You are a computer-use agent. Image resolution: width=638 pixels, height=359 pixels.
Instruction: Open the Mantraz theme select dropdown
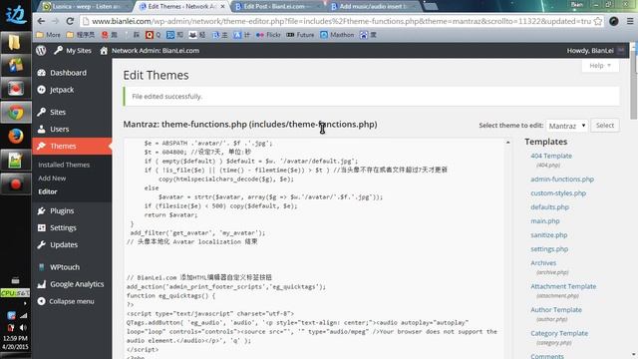click(567, 126)
